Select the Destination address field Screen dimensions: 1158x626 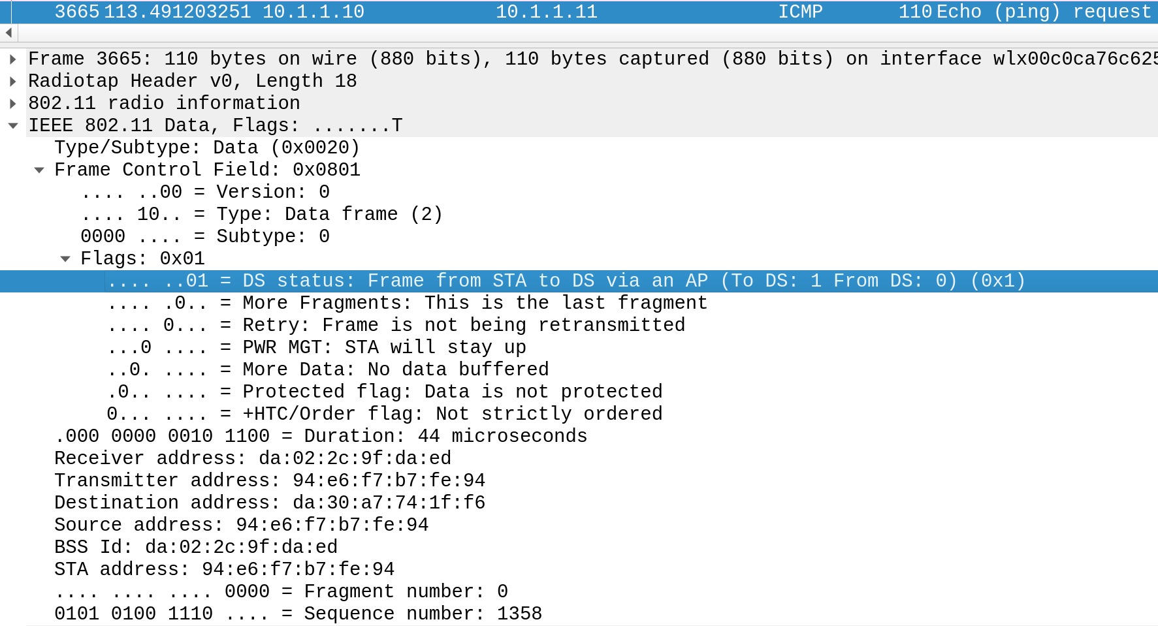click(x=270, y=503)
